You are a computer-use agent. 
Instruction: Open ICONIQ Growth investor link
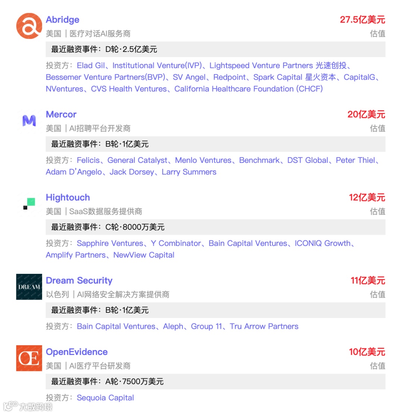pyautogui.click(x=322, y=244)
